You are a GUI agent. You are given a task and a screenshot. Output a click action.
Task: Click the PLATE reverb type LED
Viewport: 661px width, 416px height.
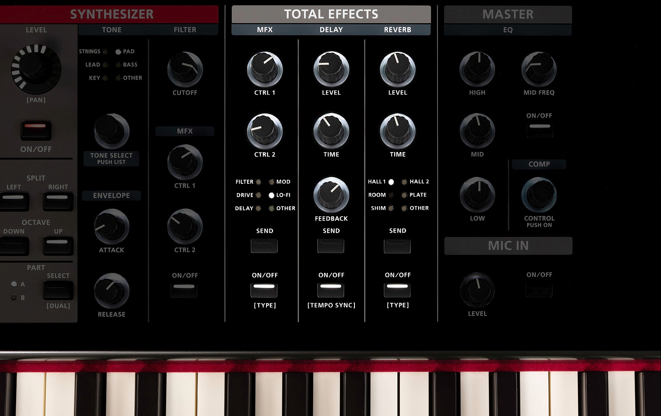[x=404, y=195]
